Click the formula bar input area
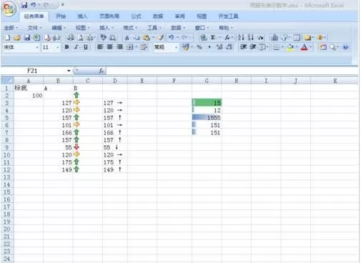The width and height of the screenshot is (361, 263). tap(232, 71)
